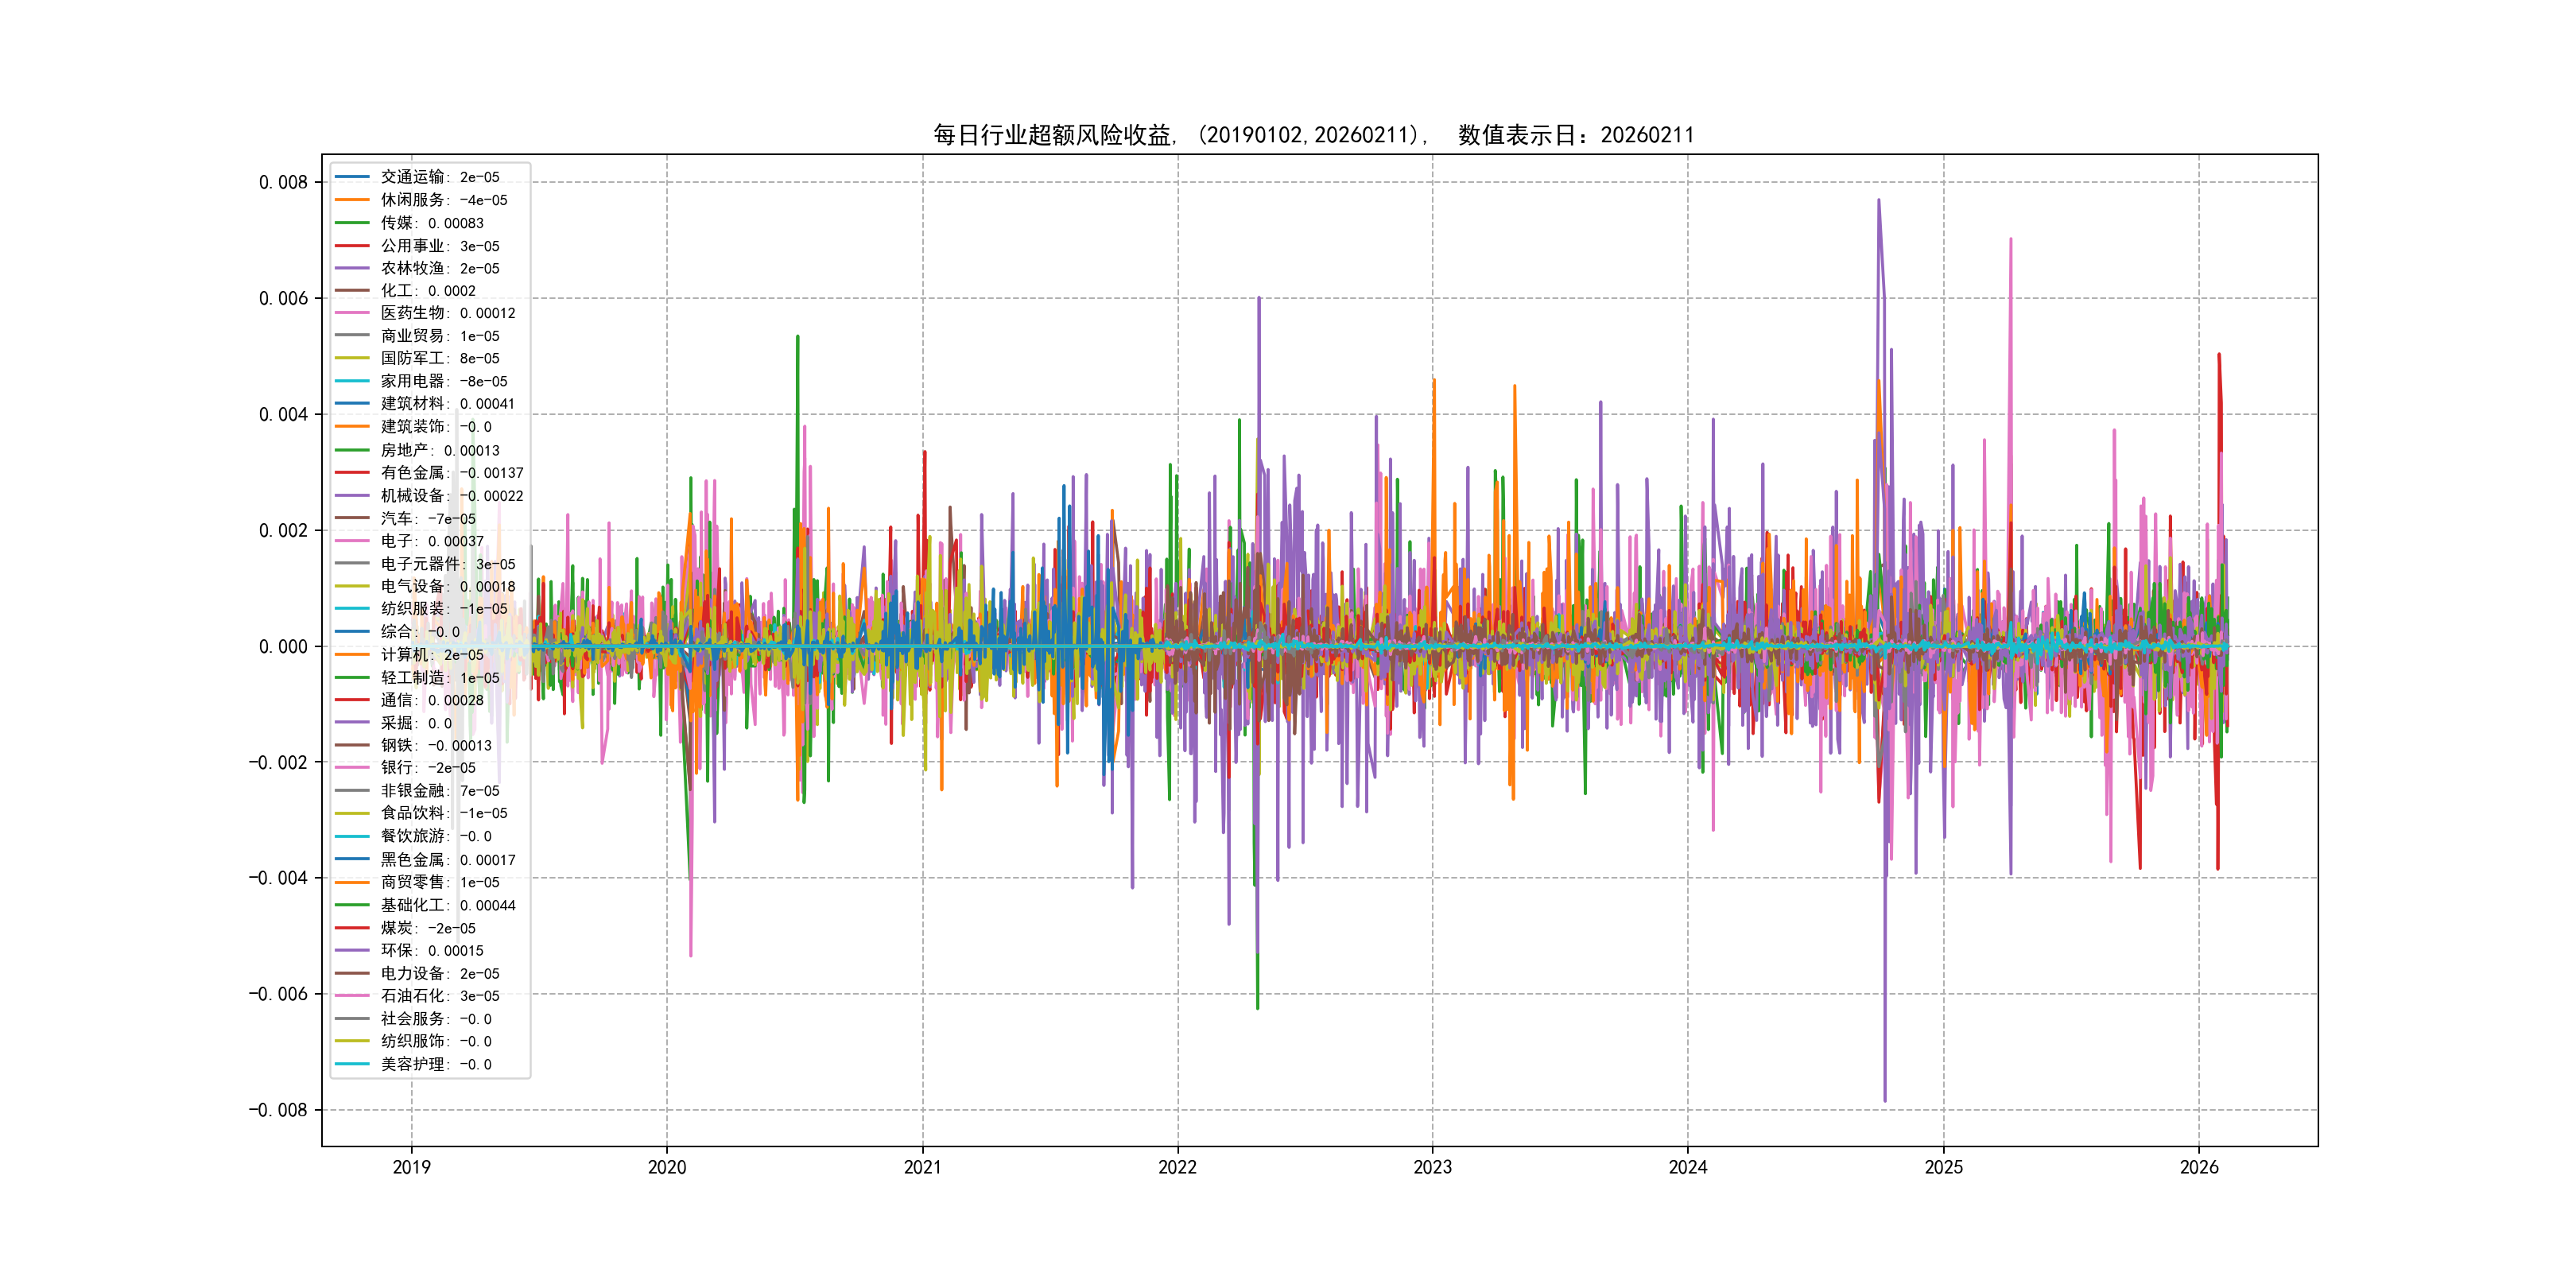Click the 2022 x-axis tick label
The image size is (2576, 1288).
(x=1177, y=1167)
